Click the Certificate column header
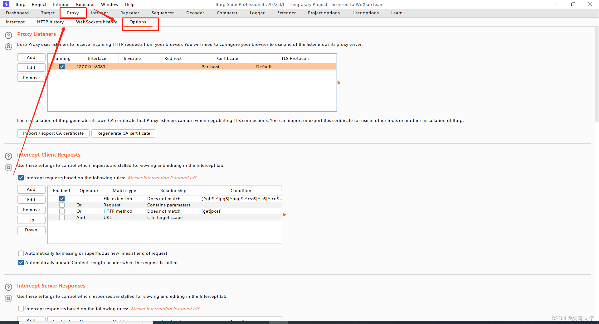This screenshot has height=324, width=599. point(227,58)
